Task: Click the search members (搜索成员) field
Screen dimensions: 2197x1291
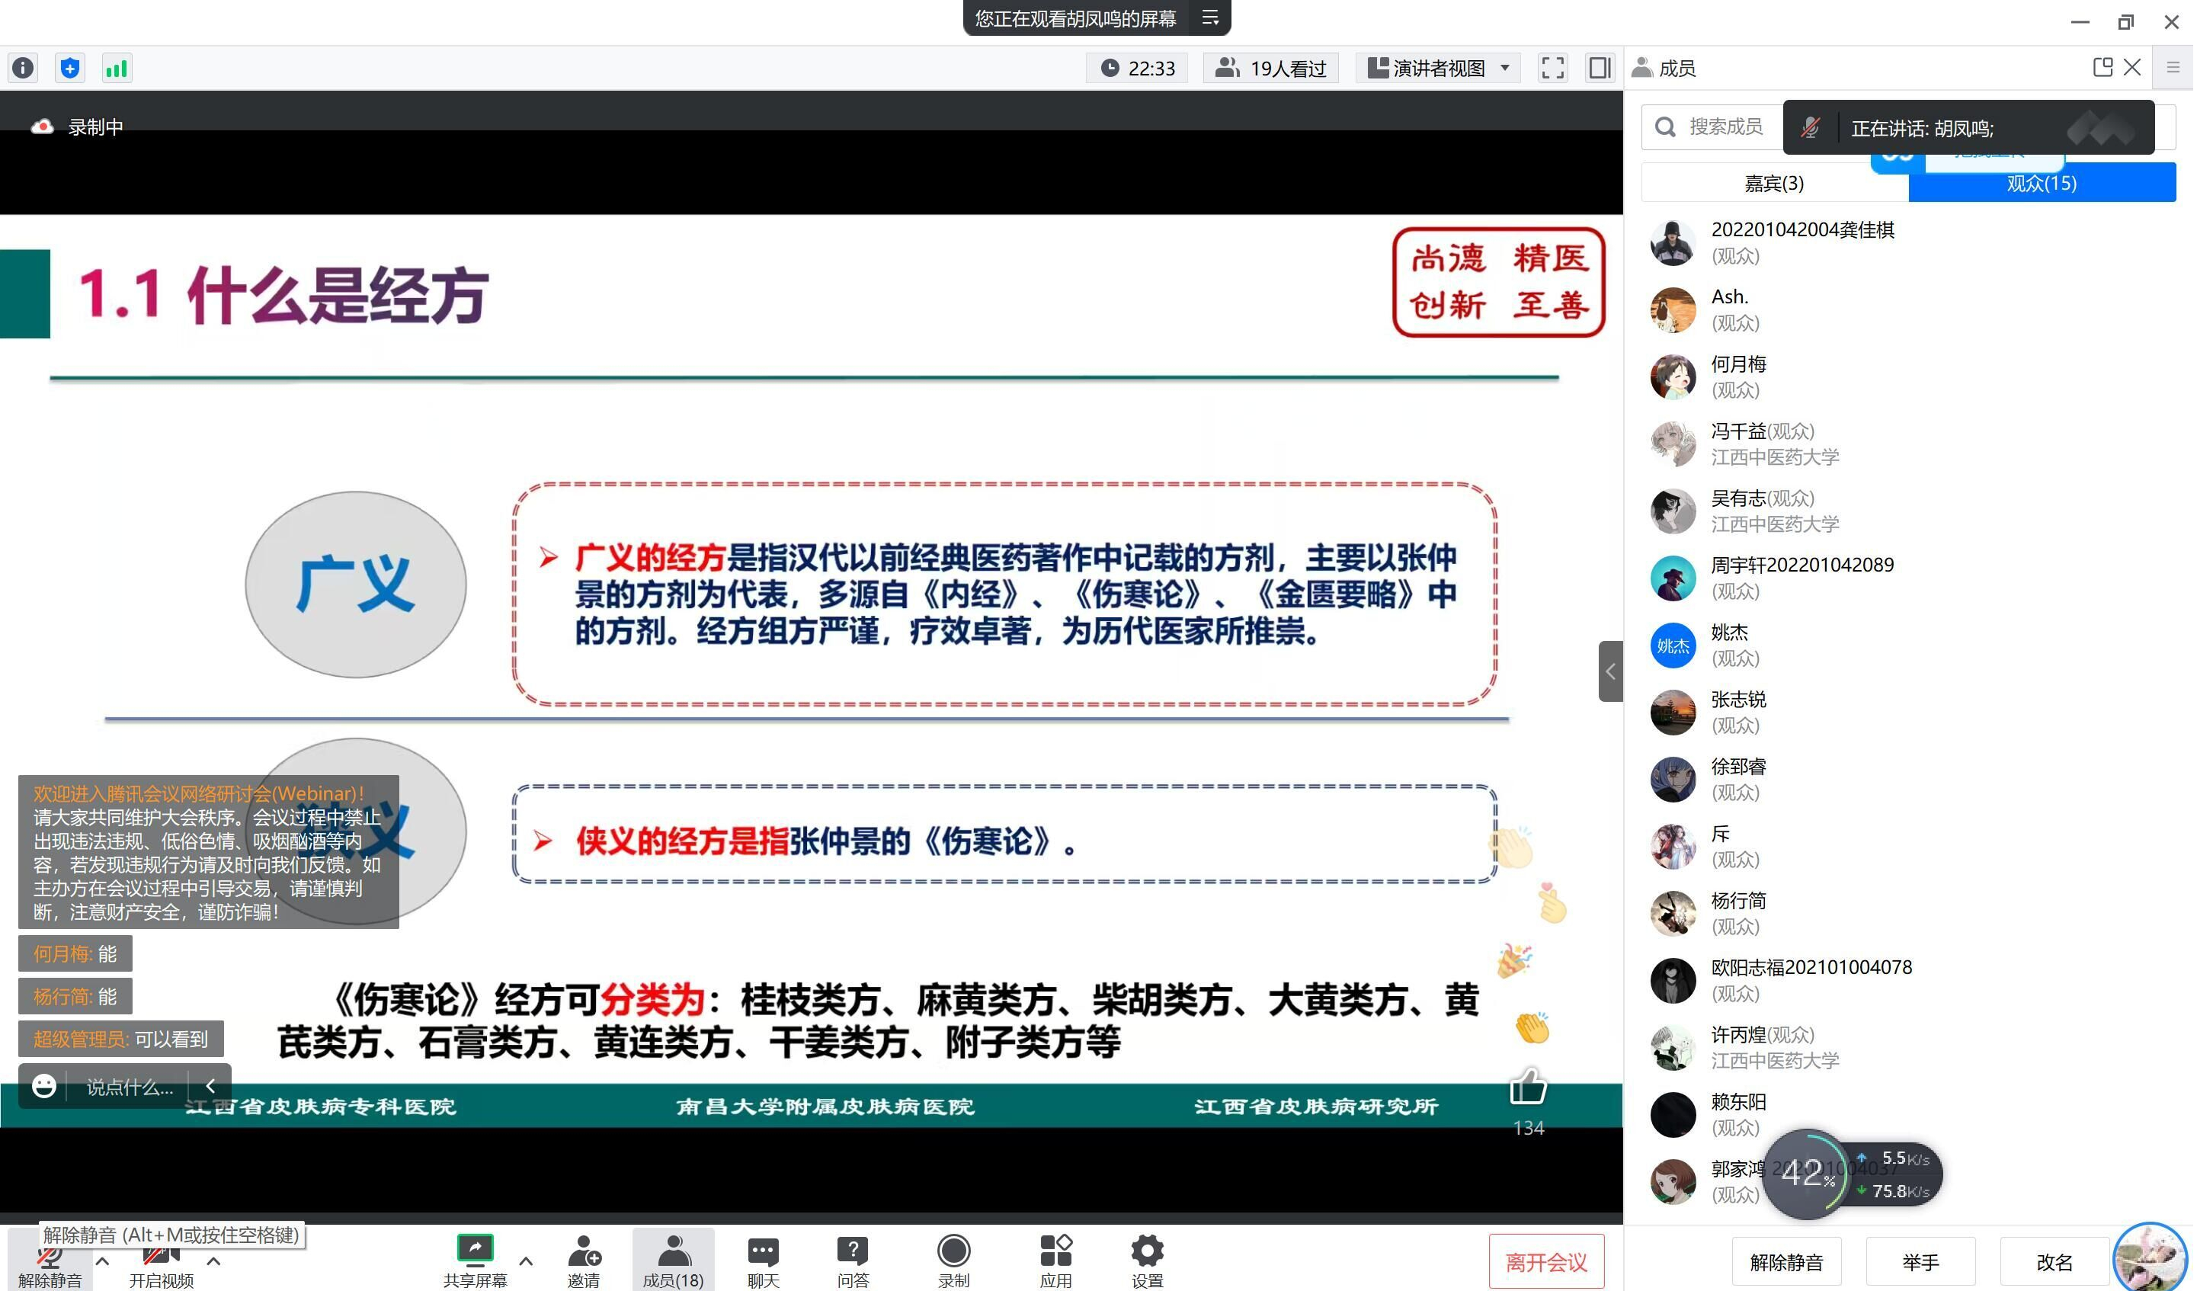Action: [1725, 127]
